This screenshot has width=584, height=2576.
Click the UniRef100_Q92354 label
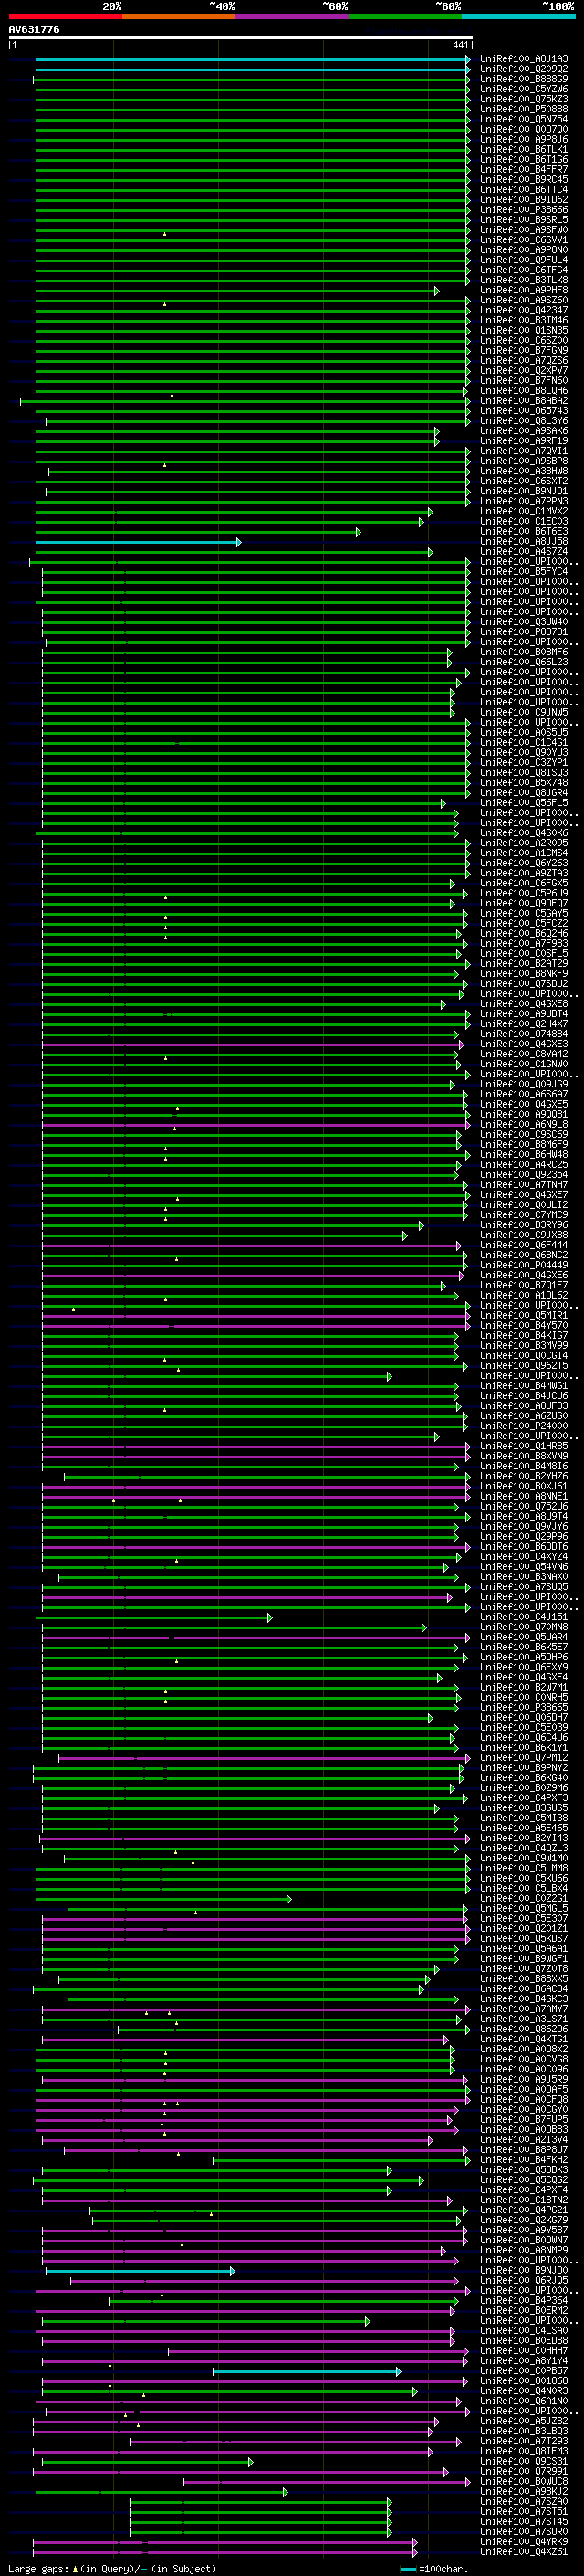pos(524,1175)
